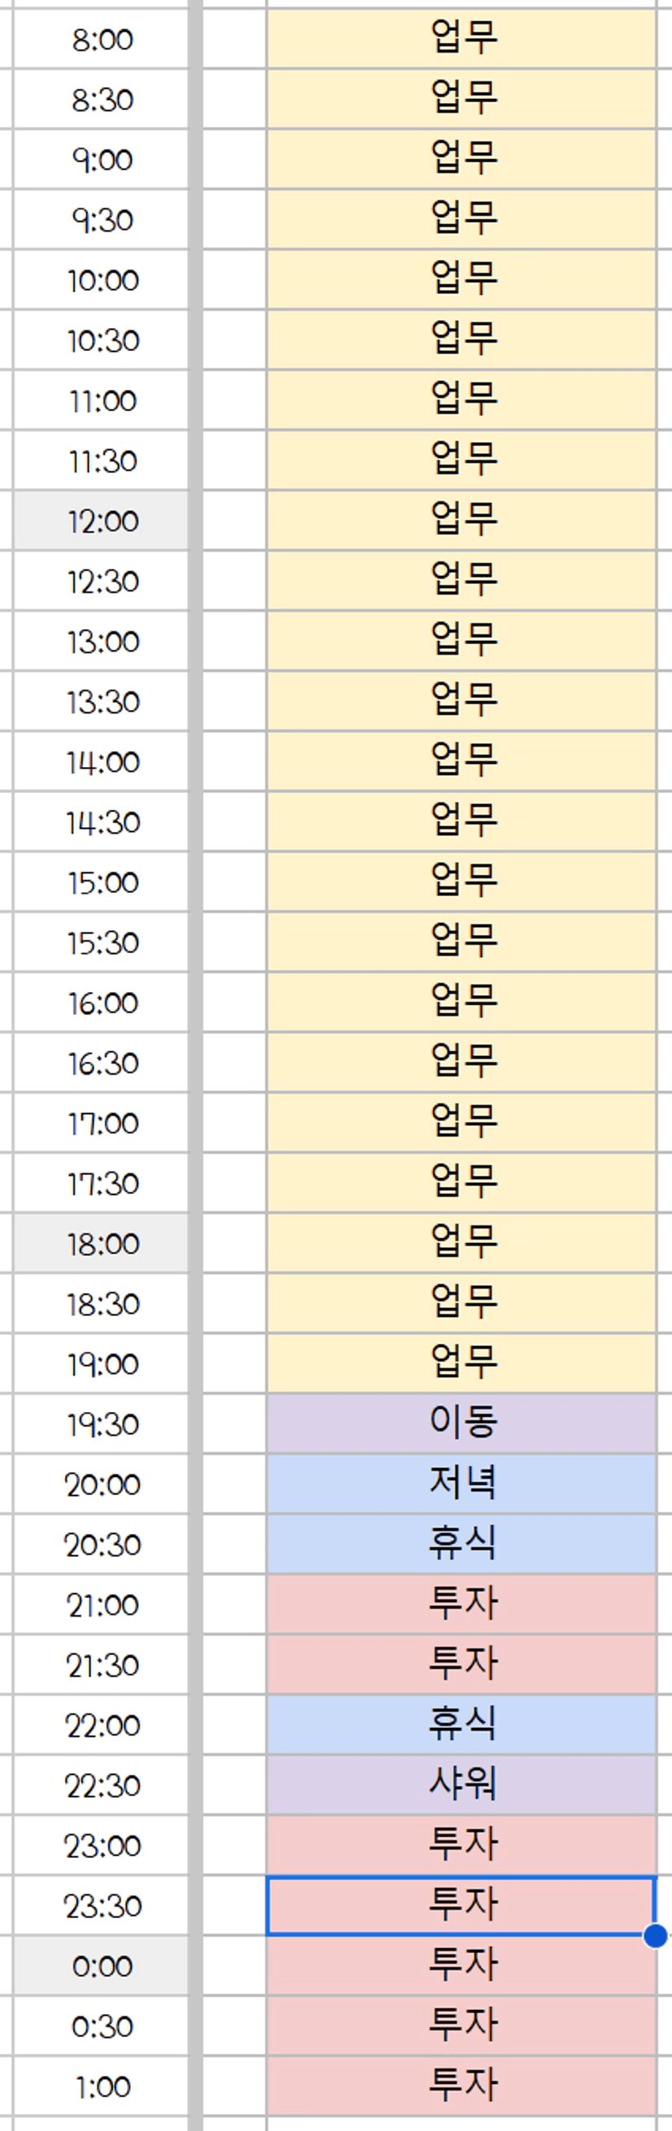Click the 10:30 time label cell
672x2131 pixels.
coord(101,340)
